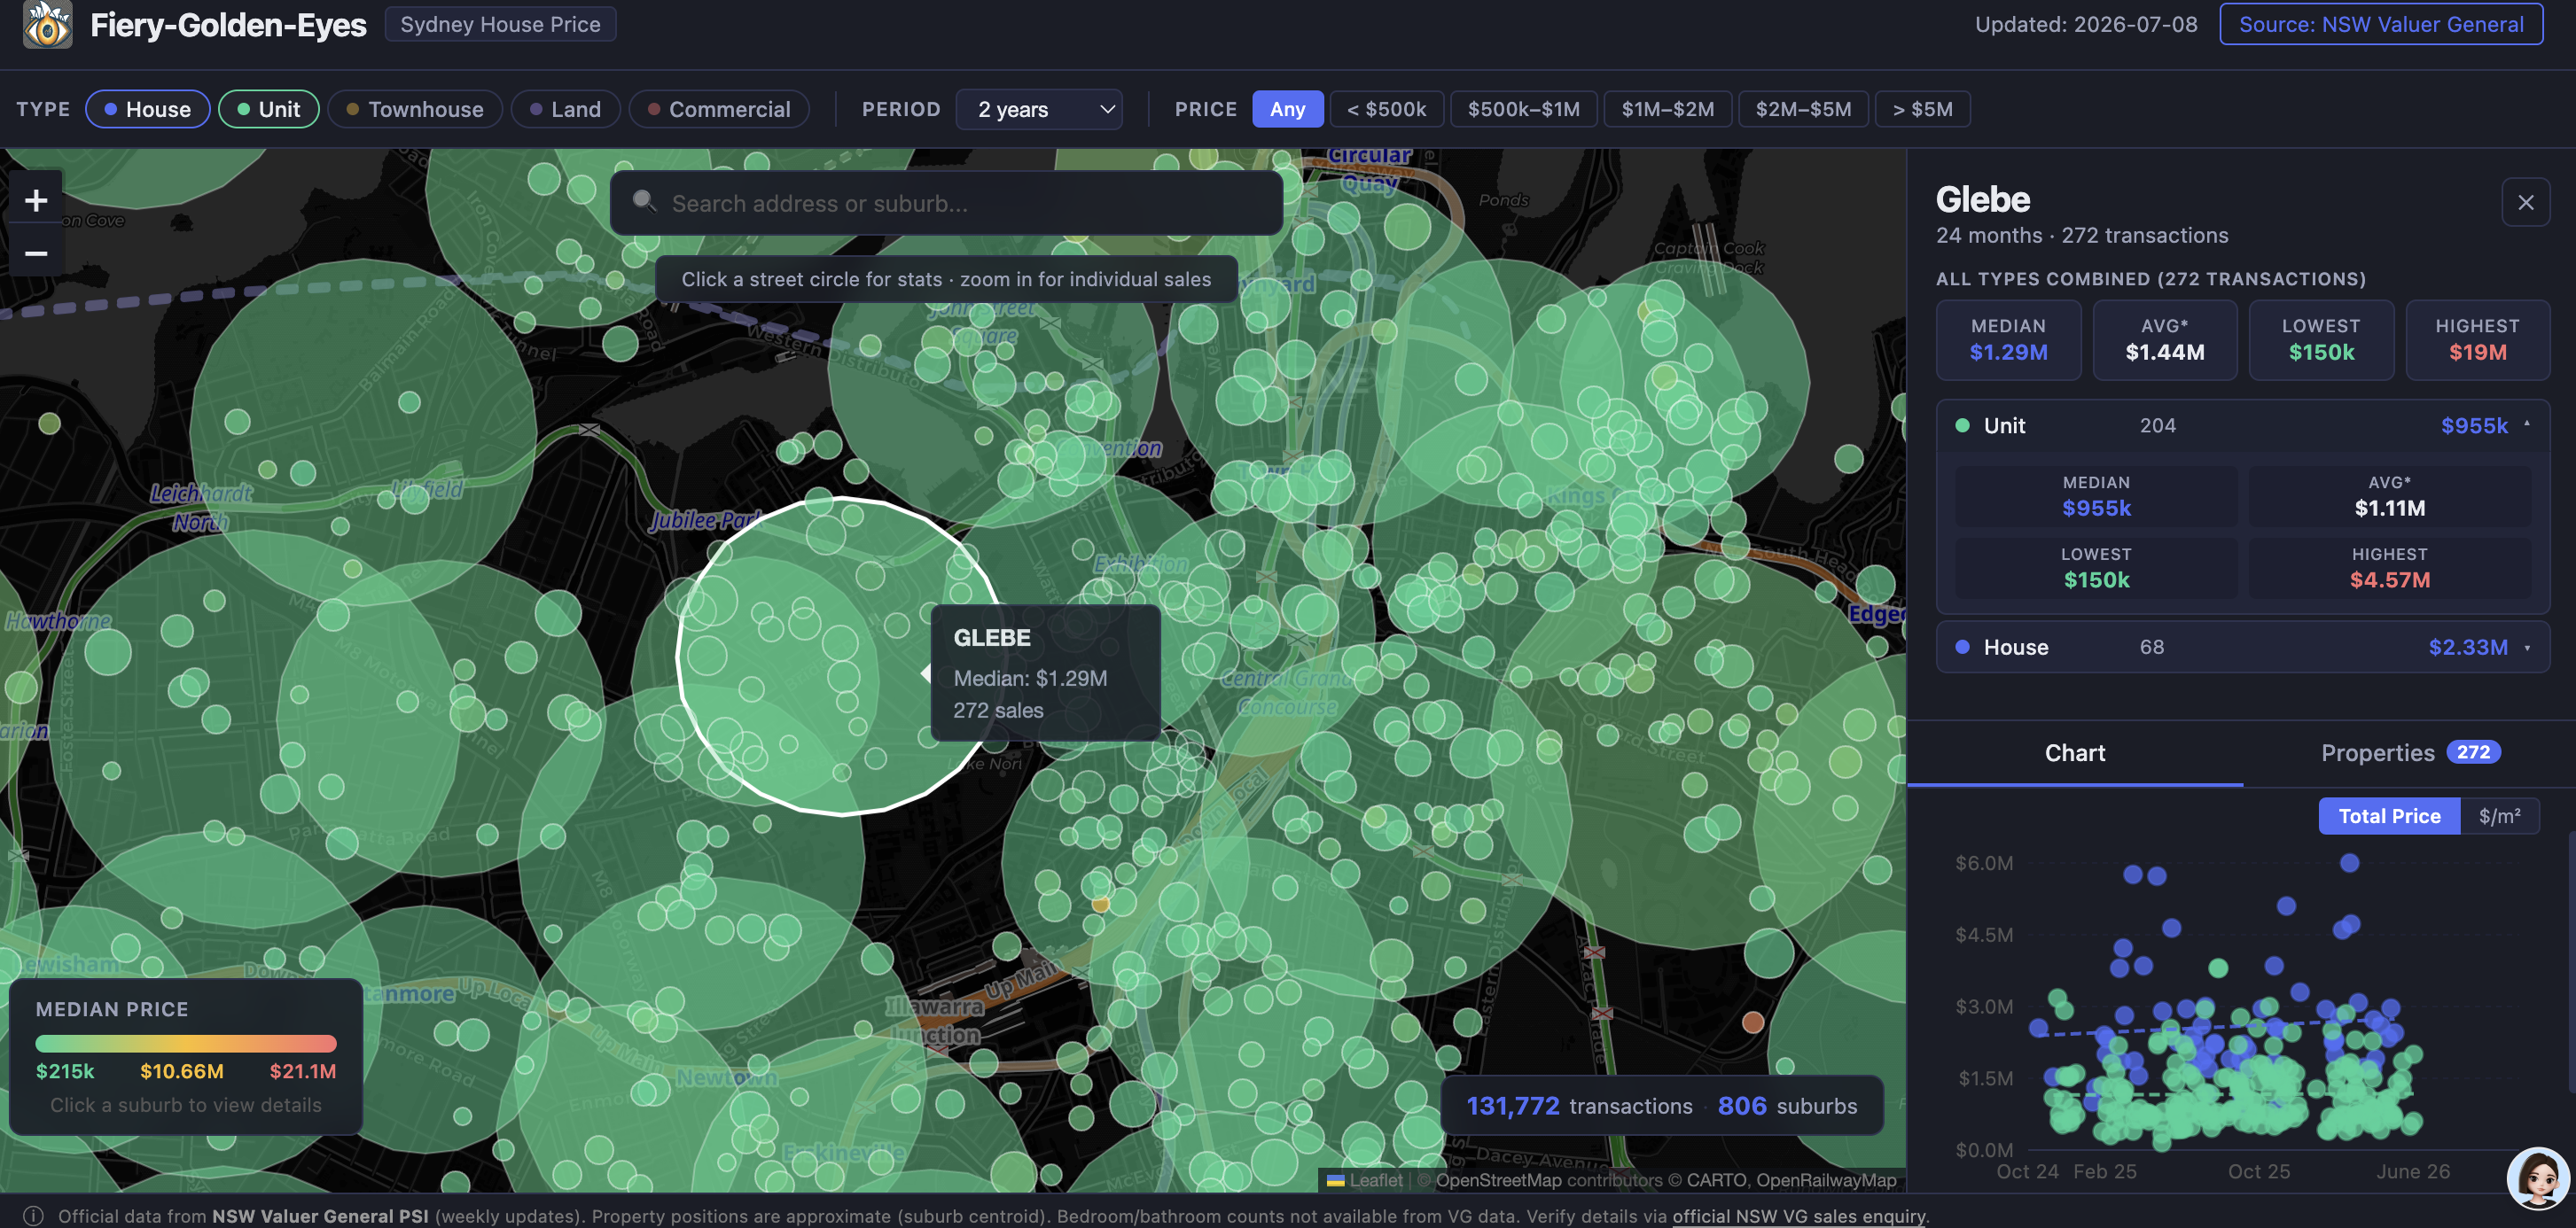Click the Unit Avg $1.11M stat
The image size is (2576, 1228).
pyautogui.click(x=2389, y=495)
